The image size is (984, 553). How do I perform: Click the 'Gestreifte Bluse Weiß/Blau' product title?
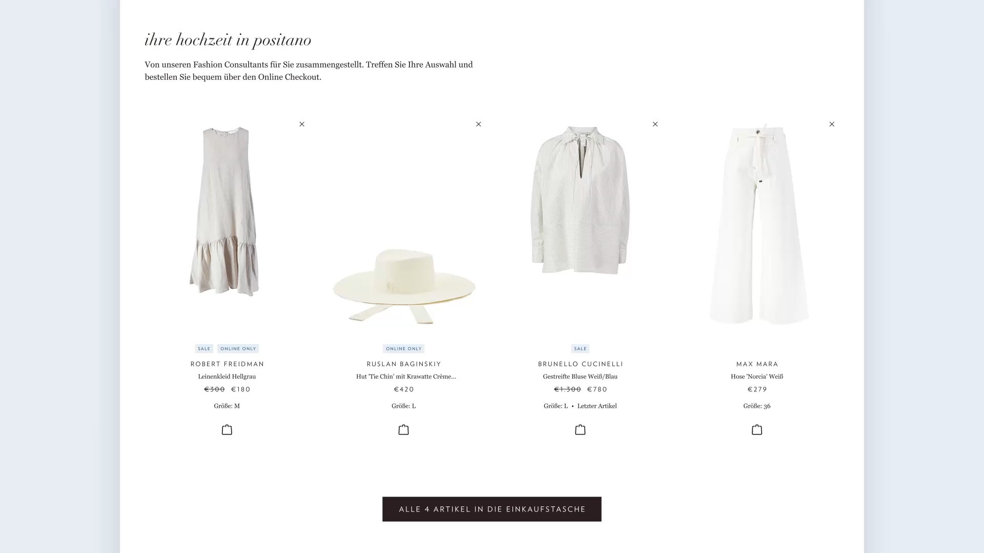point(580,377)
